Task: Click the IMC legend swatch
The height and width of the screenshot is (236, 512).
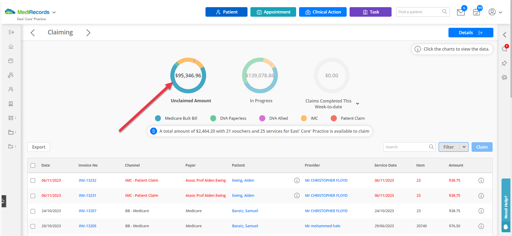Action: (x=304, y=118)
